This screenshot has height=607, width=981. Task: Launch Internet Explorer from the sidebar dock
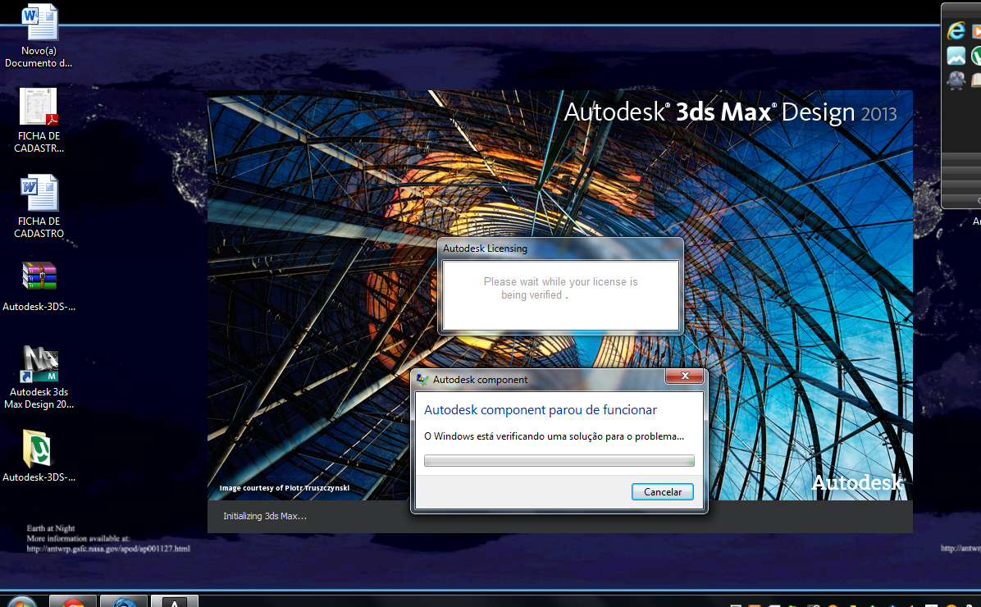(956, 30)
